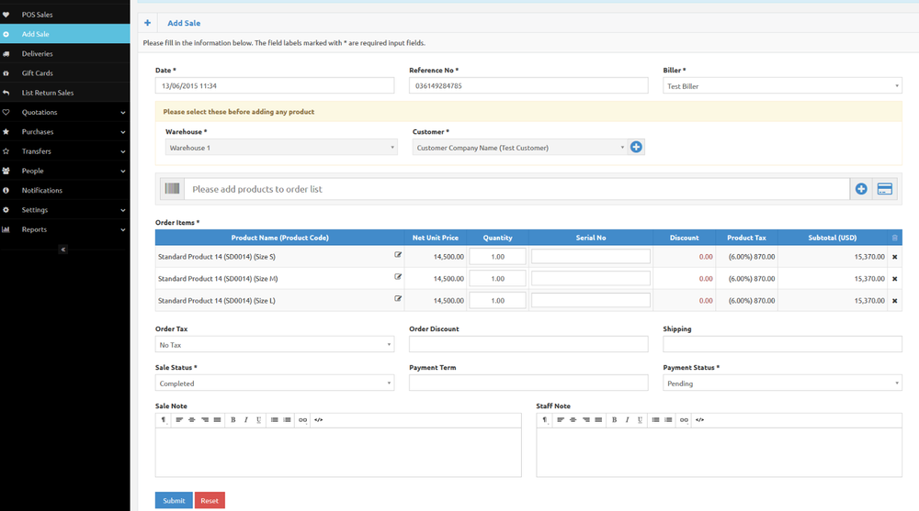The height and width of the screenshot is (511, 919).
Task: Open the Order Tax dropdown
Action: click(274, 345)
